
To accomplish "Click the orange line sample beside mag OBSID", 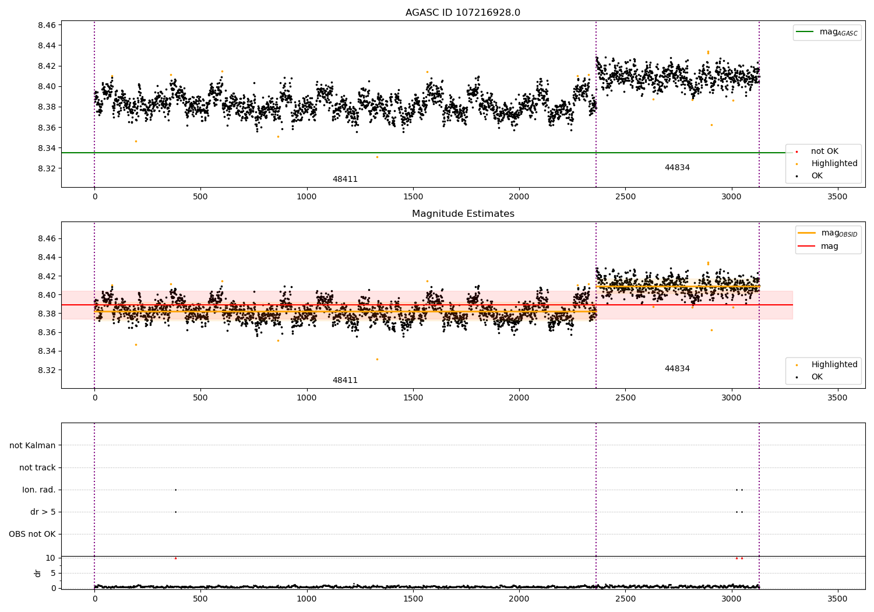I will pyautogui.click(x=806, y=233).
